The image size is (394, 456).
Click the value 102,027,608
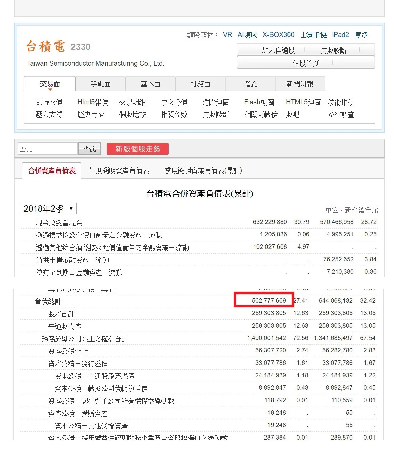click(270, 247)
